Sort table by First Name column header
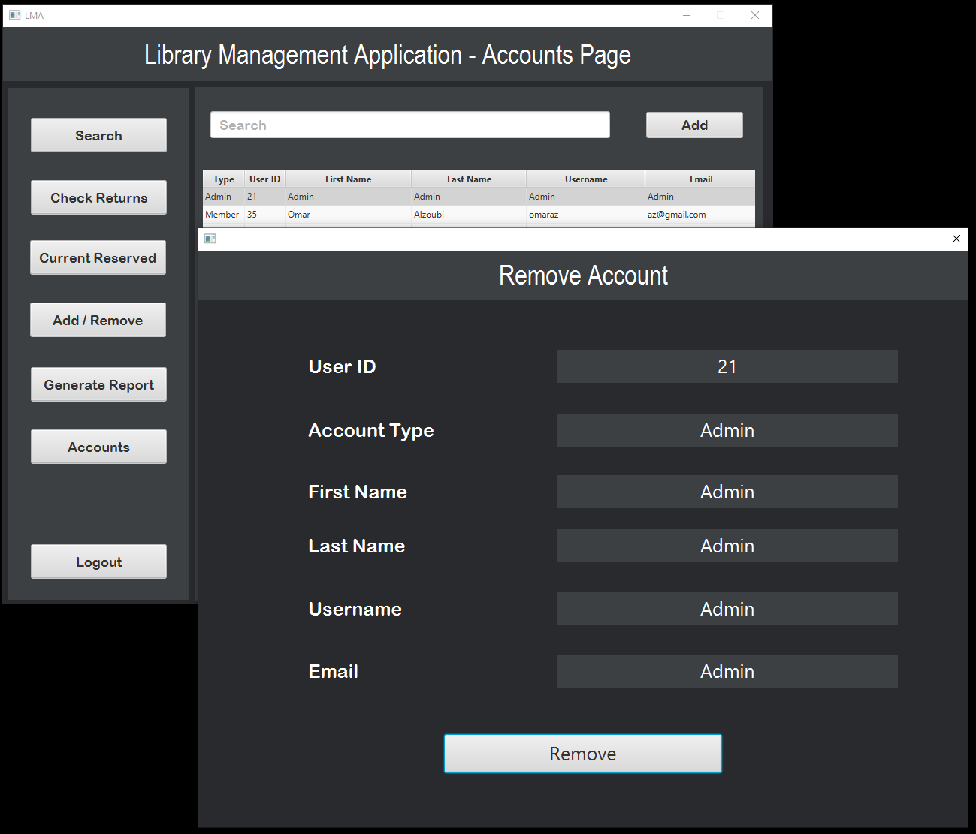The width and height of the screenshot is (976, 834). 348,179
